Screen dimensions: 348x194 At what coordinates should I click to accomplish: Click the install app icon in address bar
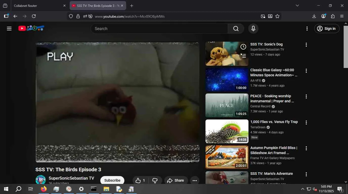tap(270, 16)
